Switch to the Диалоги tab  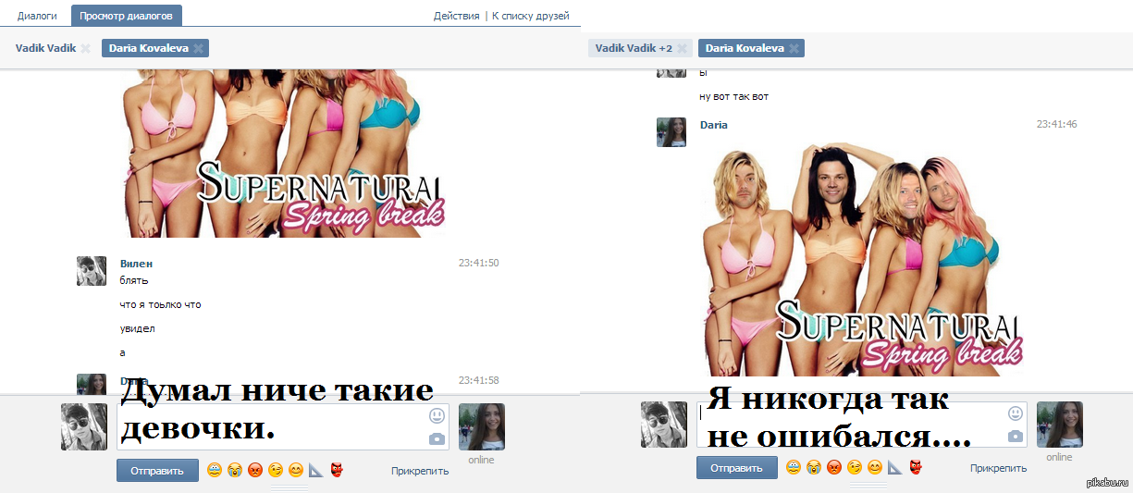[x=37, y=16]
